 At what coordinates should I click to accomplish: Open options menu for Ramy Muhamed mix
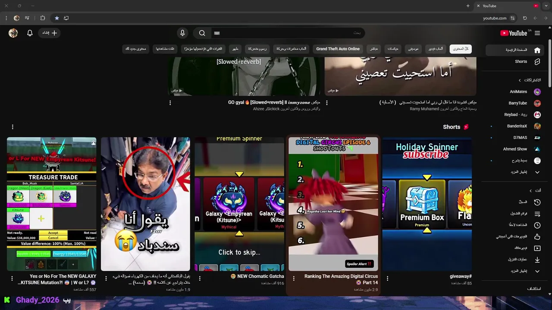pyautogui.click(x=326, y=103)
